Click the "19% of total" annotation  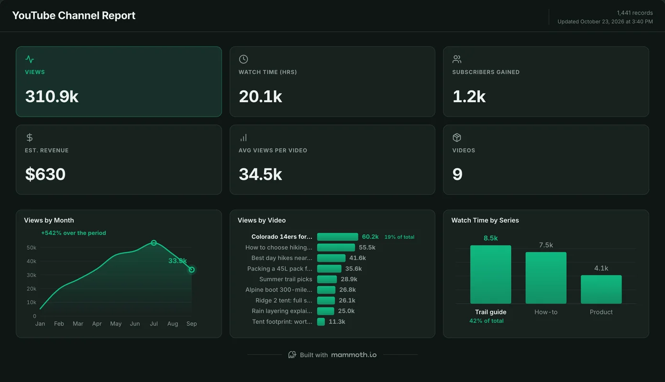(x=399, y=237)
